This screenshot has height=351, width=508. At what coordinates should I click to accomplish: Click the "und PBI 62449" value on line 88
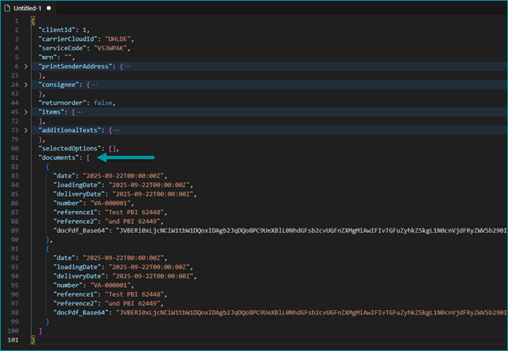click(133, 221)
